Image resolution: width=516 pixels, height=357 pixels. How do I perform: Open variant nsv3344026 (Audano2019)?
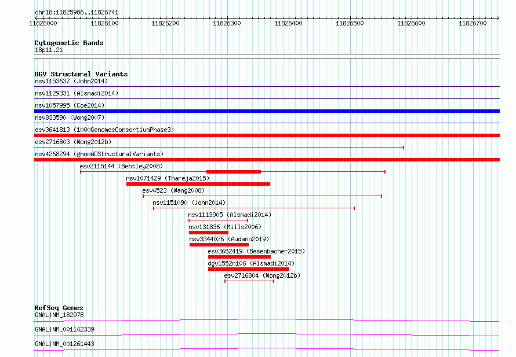coord(228,239)
